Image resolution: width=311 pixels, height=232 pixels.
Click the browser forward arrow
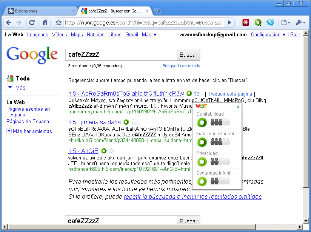point(19,23)
